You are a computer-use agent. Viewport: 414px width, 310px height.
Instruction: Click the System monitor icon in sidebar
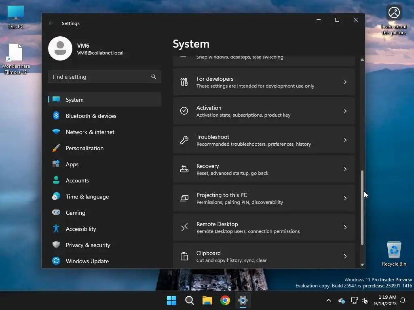(56, 99)
